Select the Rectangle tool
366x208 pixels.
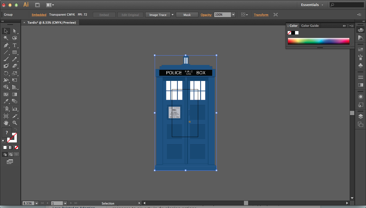[15, 52]
